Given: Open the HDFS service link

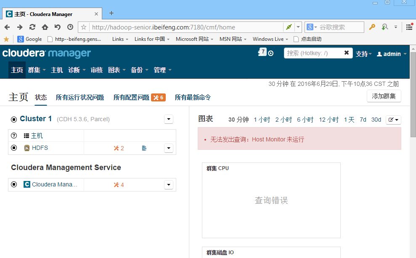Looking at the screenshot, I should coord(40,148).
